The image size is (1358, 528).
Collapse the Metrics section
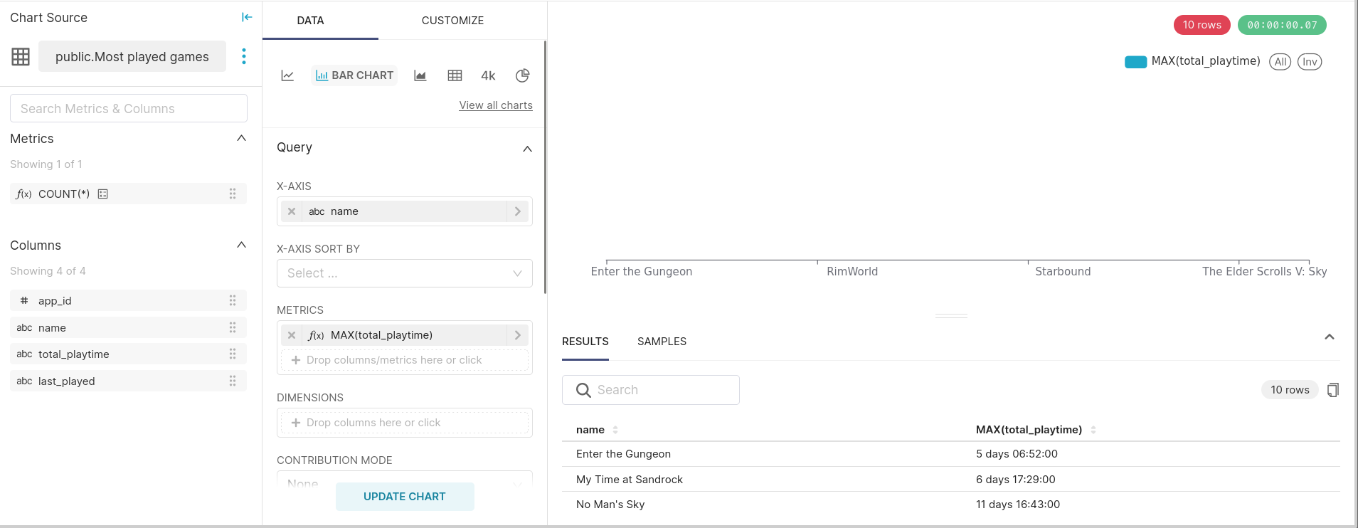pos(241,138)
